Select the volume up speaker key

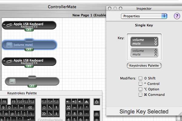pos(74,102)
